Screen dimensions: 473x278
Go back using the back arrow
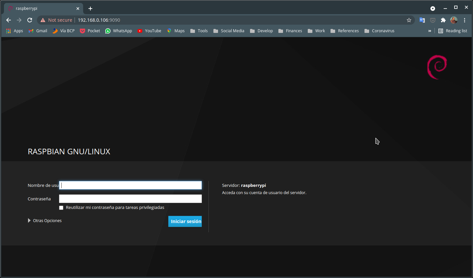click(x=9, y=20)
